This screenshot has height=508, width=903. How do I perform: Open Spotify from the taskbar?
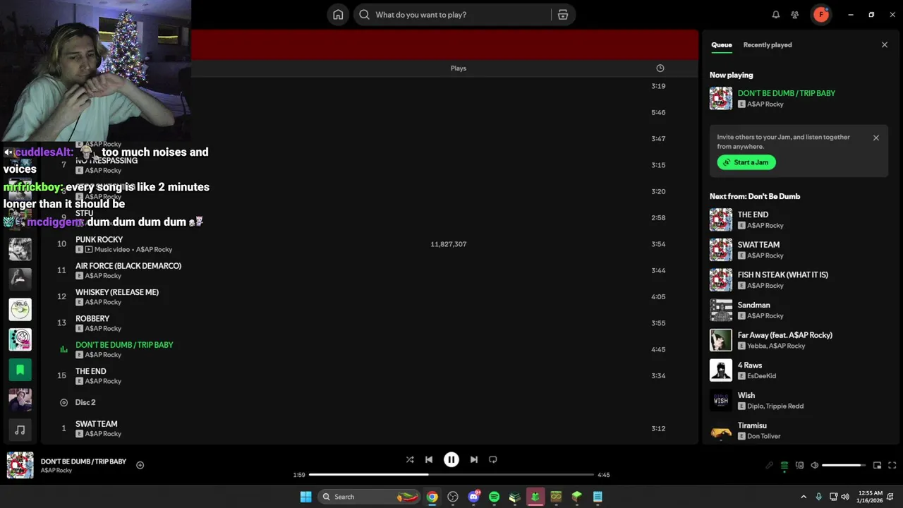point(494,497)
